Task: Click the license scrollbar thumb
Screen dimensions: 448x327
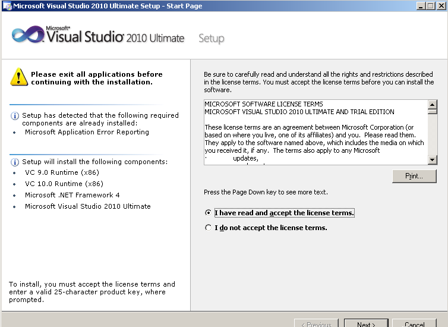Action: click(433, 111)
